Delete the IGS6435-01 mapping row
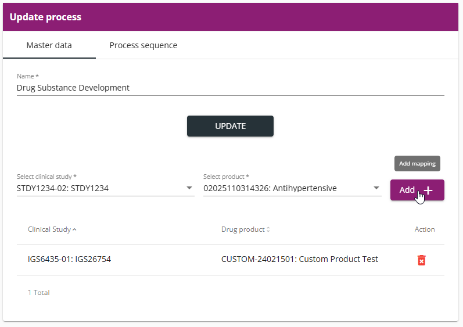 coord(421,260)
